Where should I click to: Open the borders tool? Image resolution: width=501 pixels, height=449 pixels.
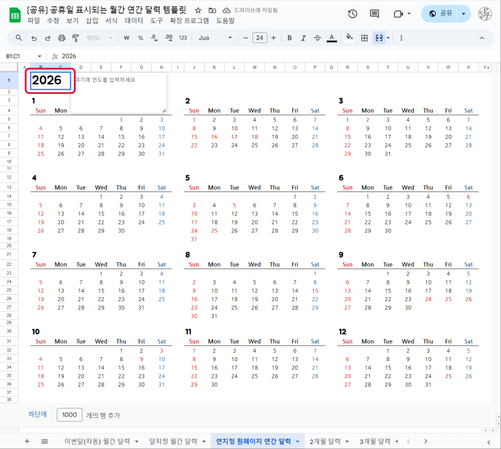(x=364, y=38)
